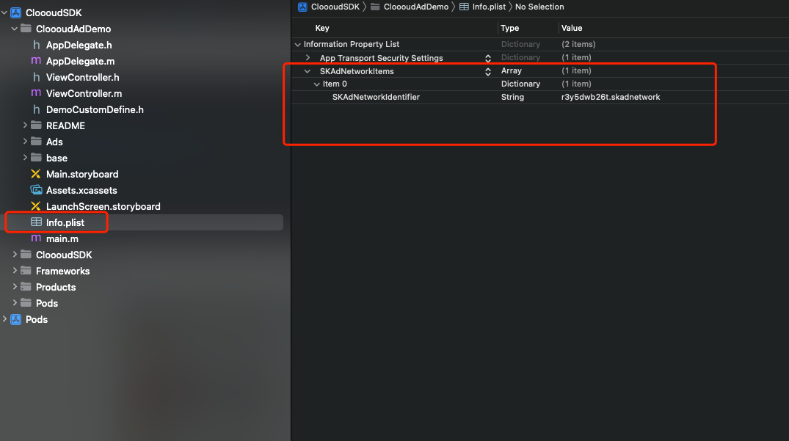
Task: Click the header icon beside DemoCustomDefine.h
Action: pyautogui.click(x=36, y=109)
